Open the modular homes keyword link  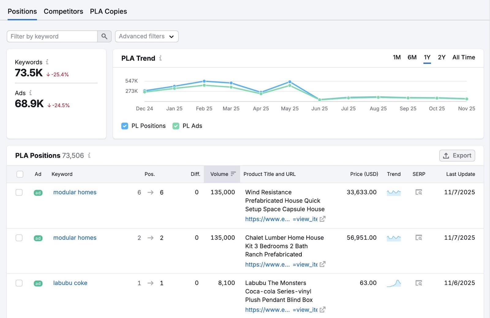pos(74,192)
